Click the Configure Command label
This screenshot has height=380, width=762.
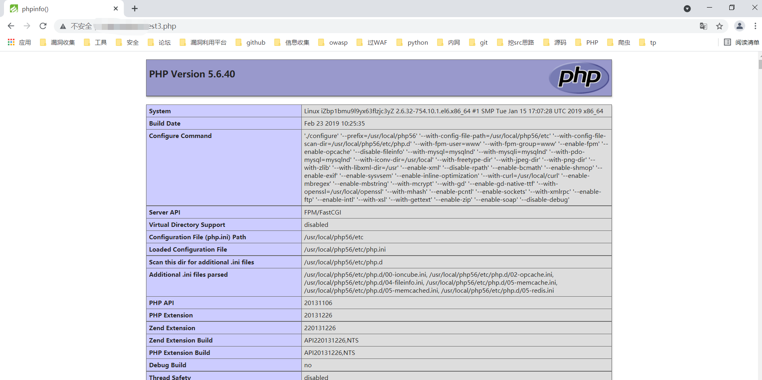pyautogui.click(x=180, y=136)
